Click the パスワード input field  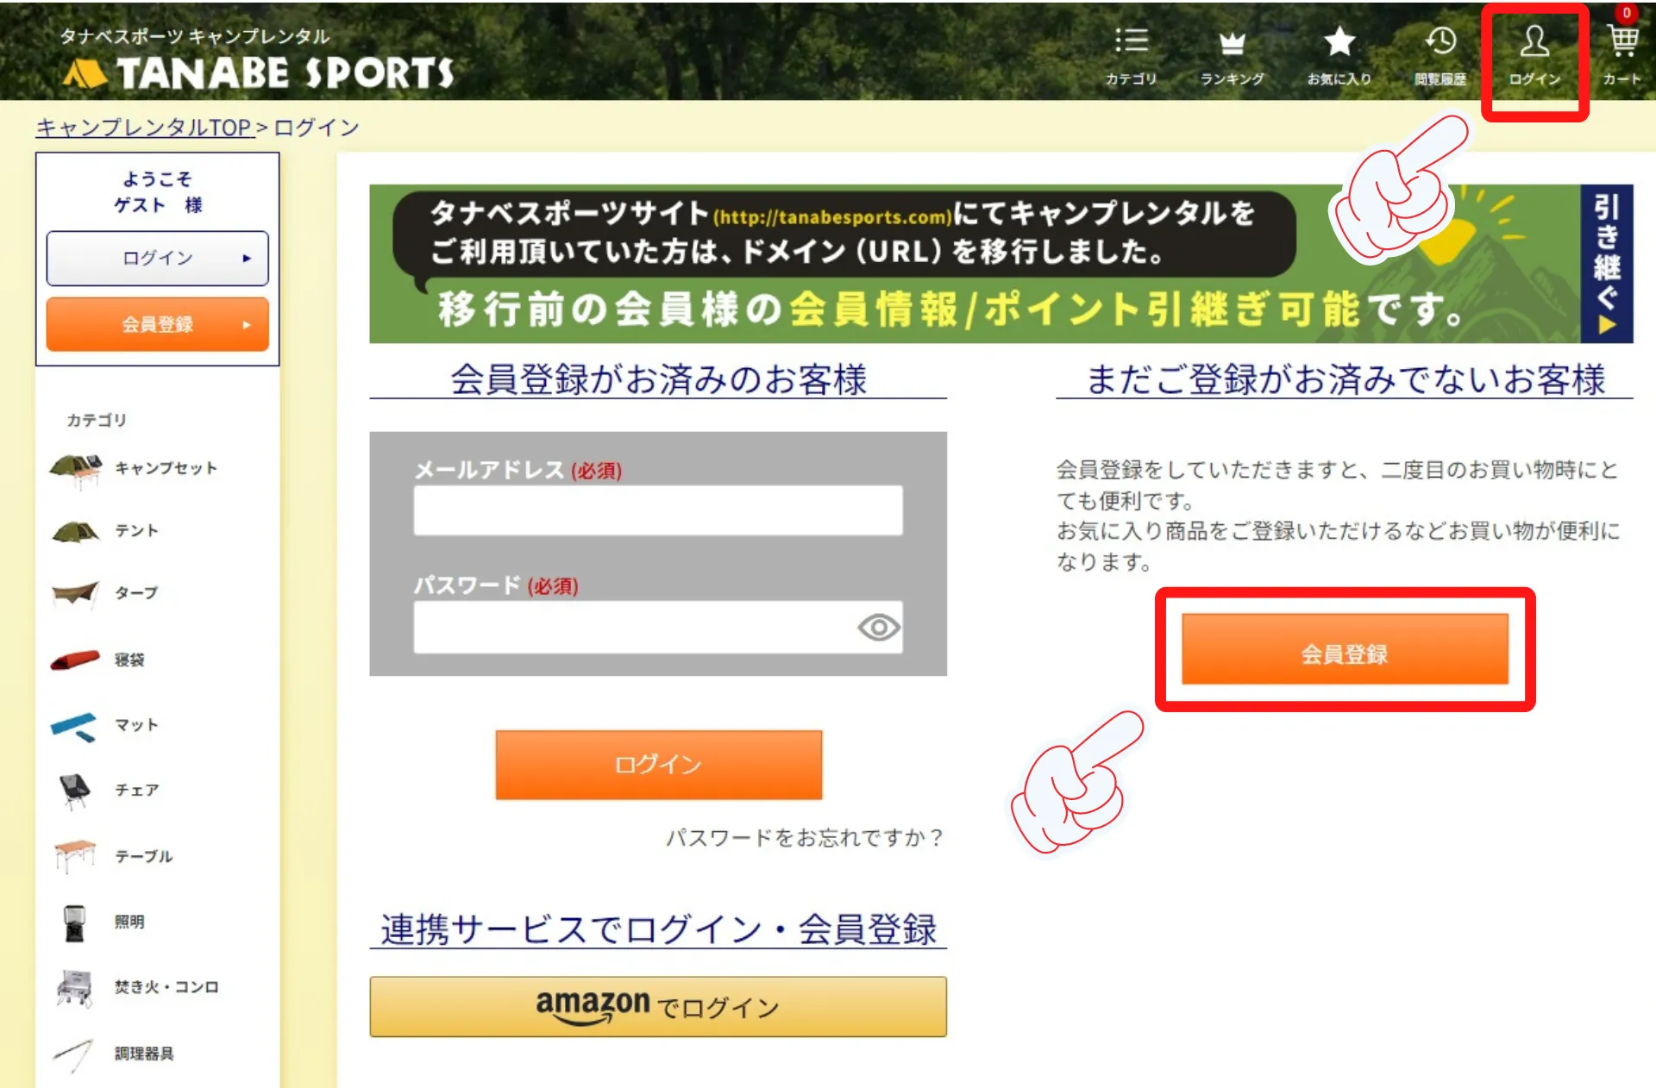coord(658,627)
